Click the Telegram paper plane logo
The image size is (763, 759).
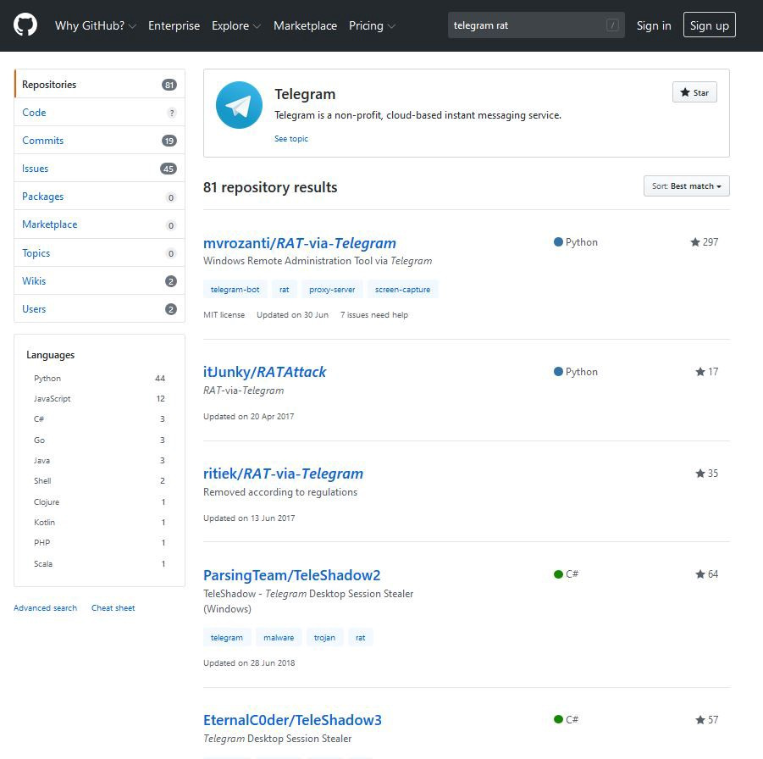tap(239, 105)
